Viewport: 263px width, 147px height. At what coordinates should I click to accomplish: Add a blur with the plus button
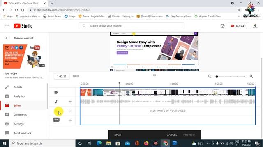pyautogui.click(x=70, y=111)
